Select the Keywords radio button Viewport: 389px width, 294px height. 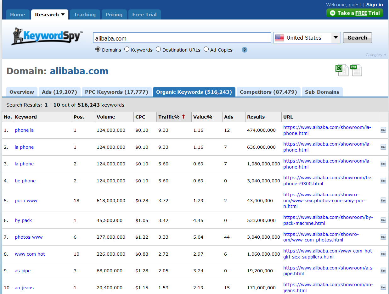(127, 49)
